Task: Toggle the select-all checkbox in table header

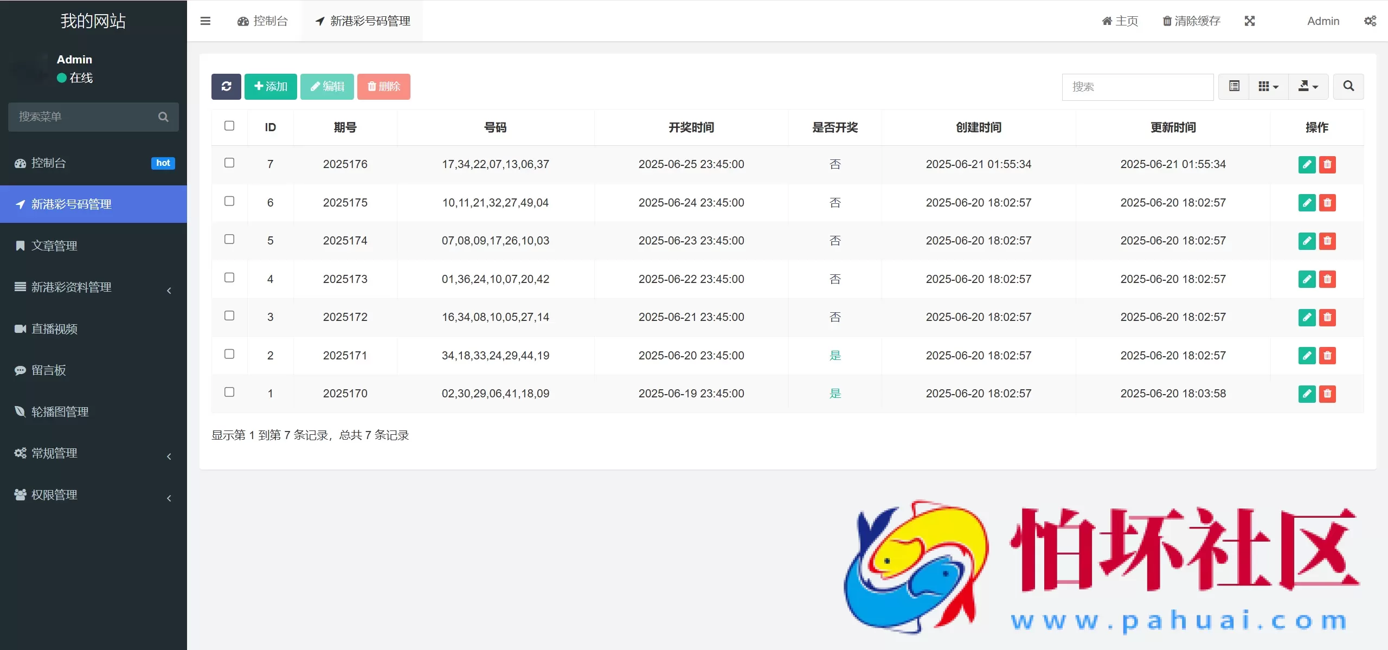Action: click(230, 125)
